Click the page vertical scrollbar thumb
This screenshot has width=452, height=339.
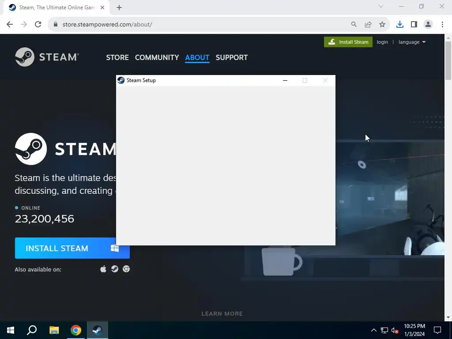448,60
